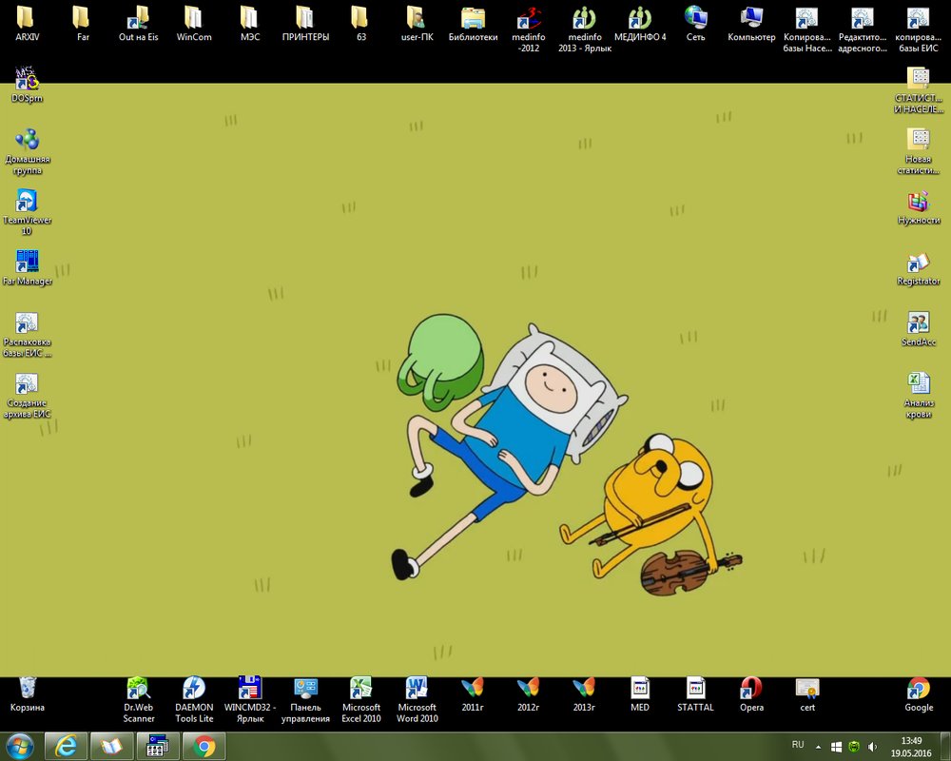Open the Библиотеки icon
Screen dimensions: 951x761
pos(473,25)
